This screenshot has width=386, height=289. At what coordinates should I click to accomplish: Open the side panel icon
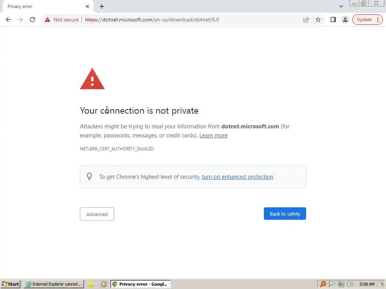coord(333,20)
